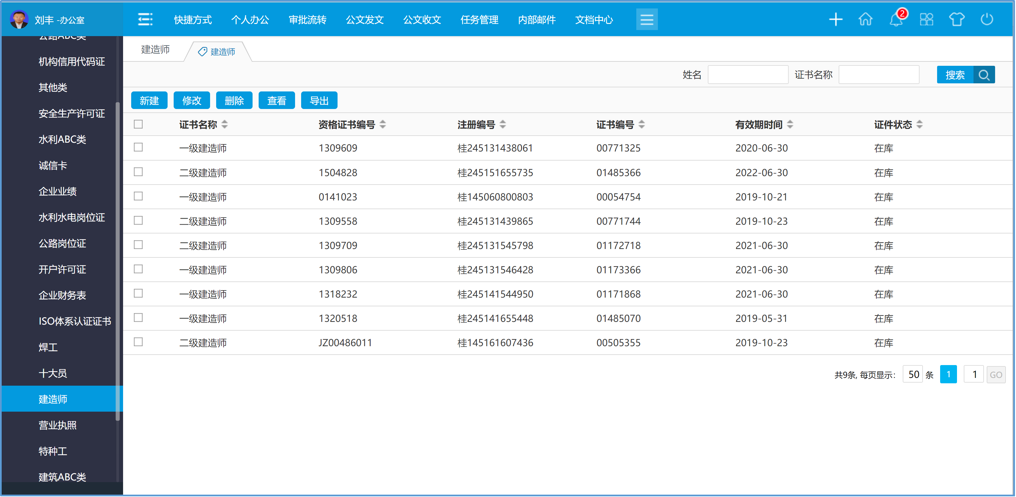Viewport: 1016px width, 497px height.
Task: Sort by 证书名称 column arrow
Action: [x=225, y=125]
